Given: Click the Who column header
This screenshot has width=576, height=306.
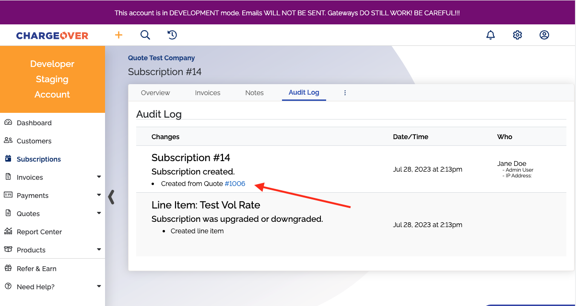Looking at the screenshot, I should [x=505, y=137].
